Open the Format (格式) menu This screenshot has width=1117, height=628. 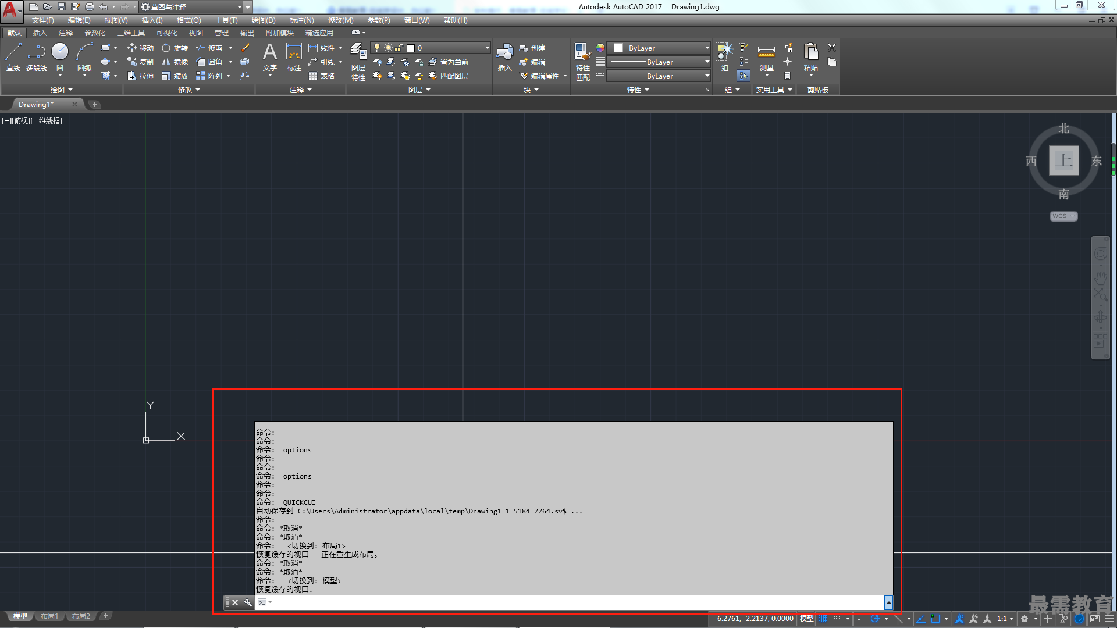pos(188,20)
